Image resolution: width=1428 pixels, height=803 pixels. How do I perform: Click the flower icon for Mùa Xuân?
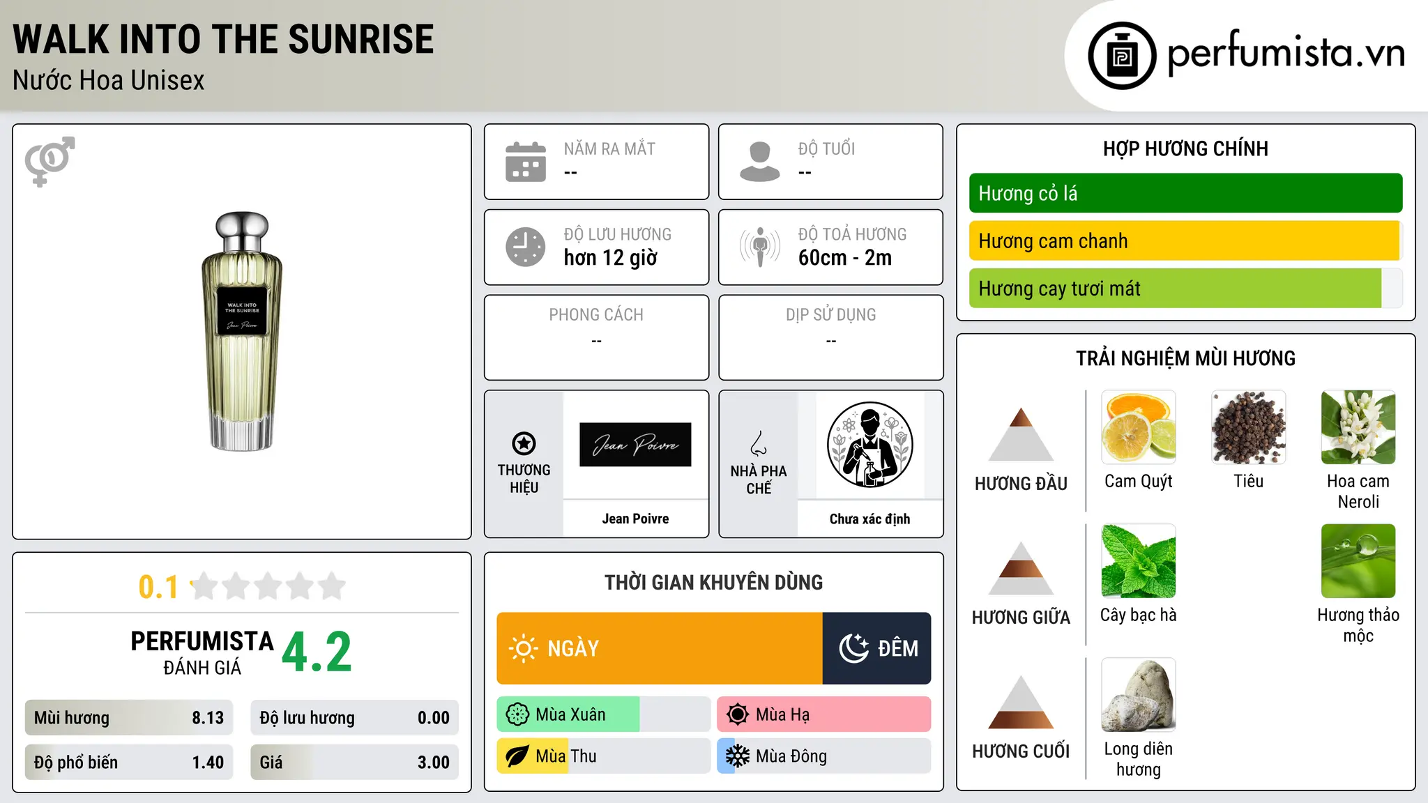point(517,714)
